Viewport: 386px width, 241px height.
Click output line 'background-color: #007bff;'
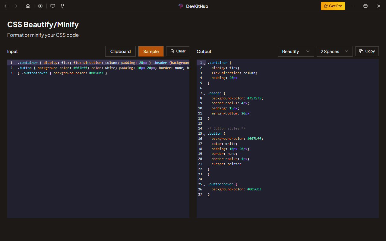pyautogui.click(x=237, y=139)
